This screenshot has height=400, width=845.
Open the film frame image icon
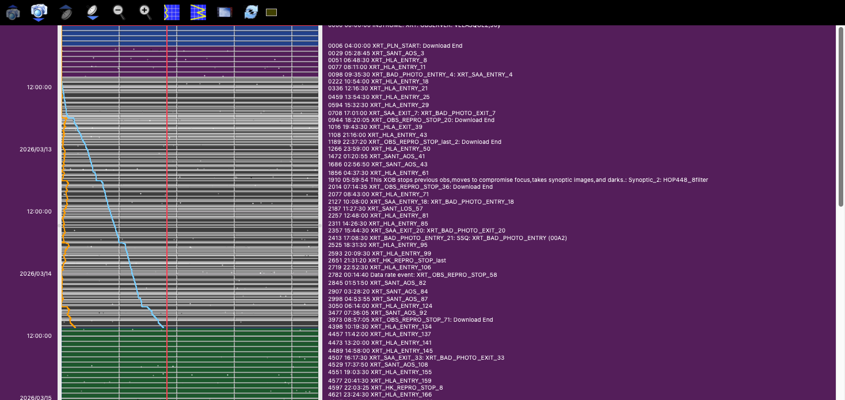click(x=224, y=12)
